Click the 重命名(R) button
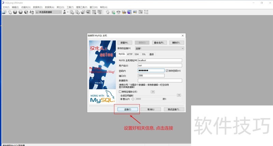Image resolution: width=273 pixels, height=146 pixels. [x=159, y=43]
